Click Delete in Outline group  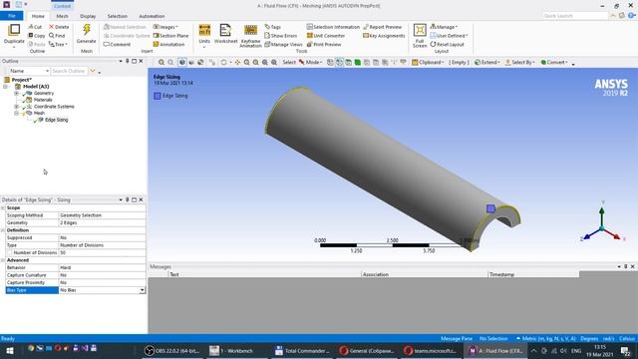coord(59,27)
